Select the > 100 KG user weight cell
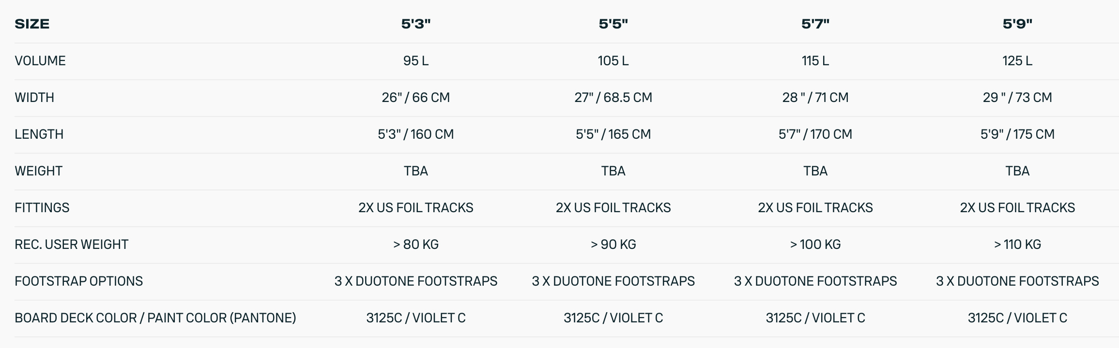This screenshot has width=1119, height=348. pos(815,245)
